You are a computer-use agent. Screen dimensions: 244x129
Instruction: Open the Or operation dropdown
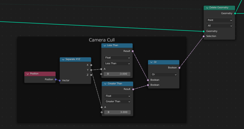click(164, 74)
